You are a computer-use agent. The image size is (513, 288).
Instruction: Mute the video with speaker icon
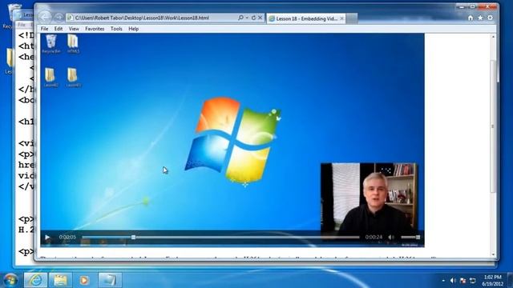(x=391, y=238)
